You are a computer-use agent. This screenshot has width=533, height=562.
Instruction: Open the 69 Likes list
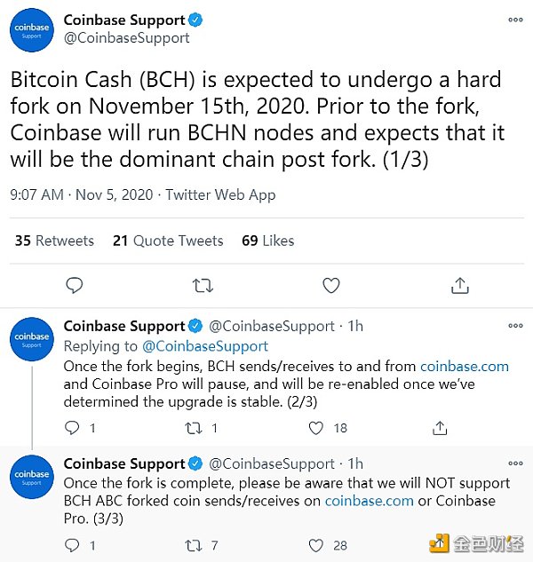(267, 241)
